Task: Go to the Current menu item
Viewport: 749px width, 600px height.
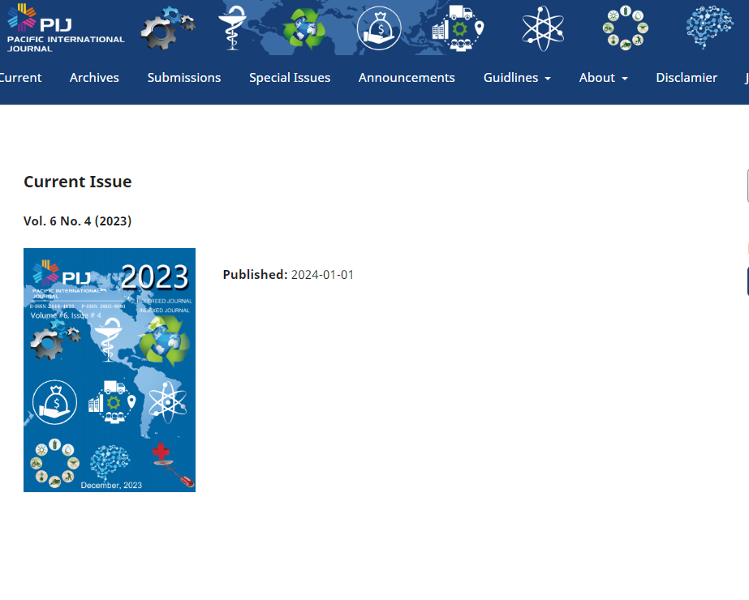Action: [20, 78]
